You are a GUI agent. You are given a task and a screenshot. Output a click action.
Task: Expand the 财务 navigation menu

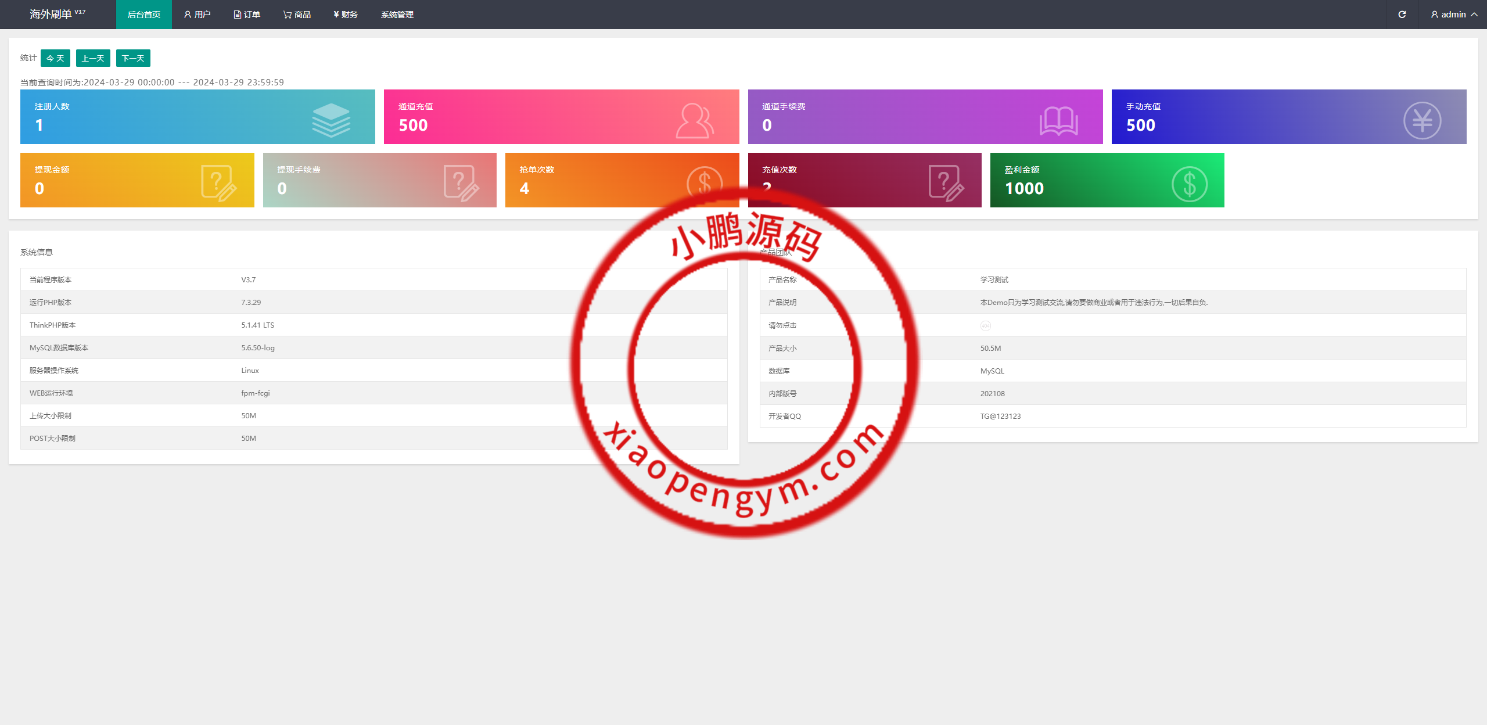344,14
